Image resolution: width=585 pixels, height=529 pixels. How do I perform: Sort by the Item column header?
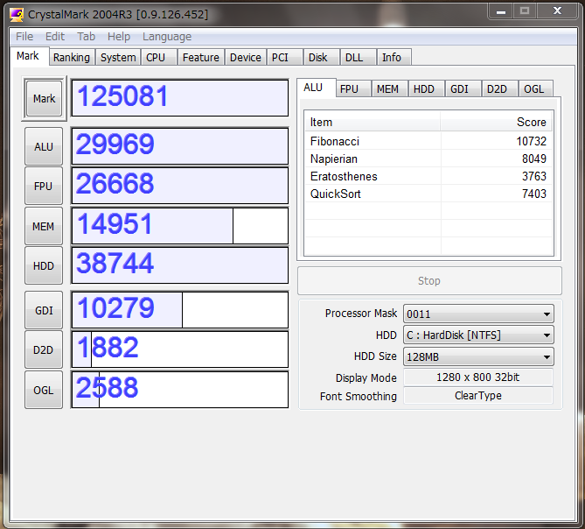coord(373,122)
